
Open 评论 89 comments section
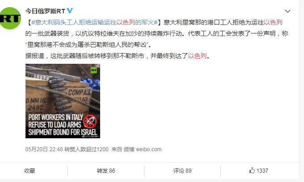pos(182,171)
